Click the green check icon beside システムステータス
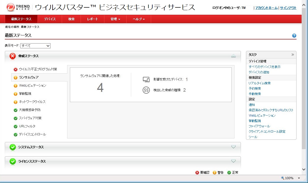The image size is (308, 183). point(13,147)
